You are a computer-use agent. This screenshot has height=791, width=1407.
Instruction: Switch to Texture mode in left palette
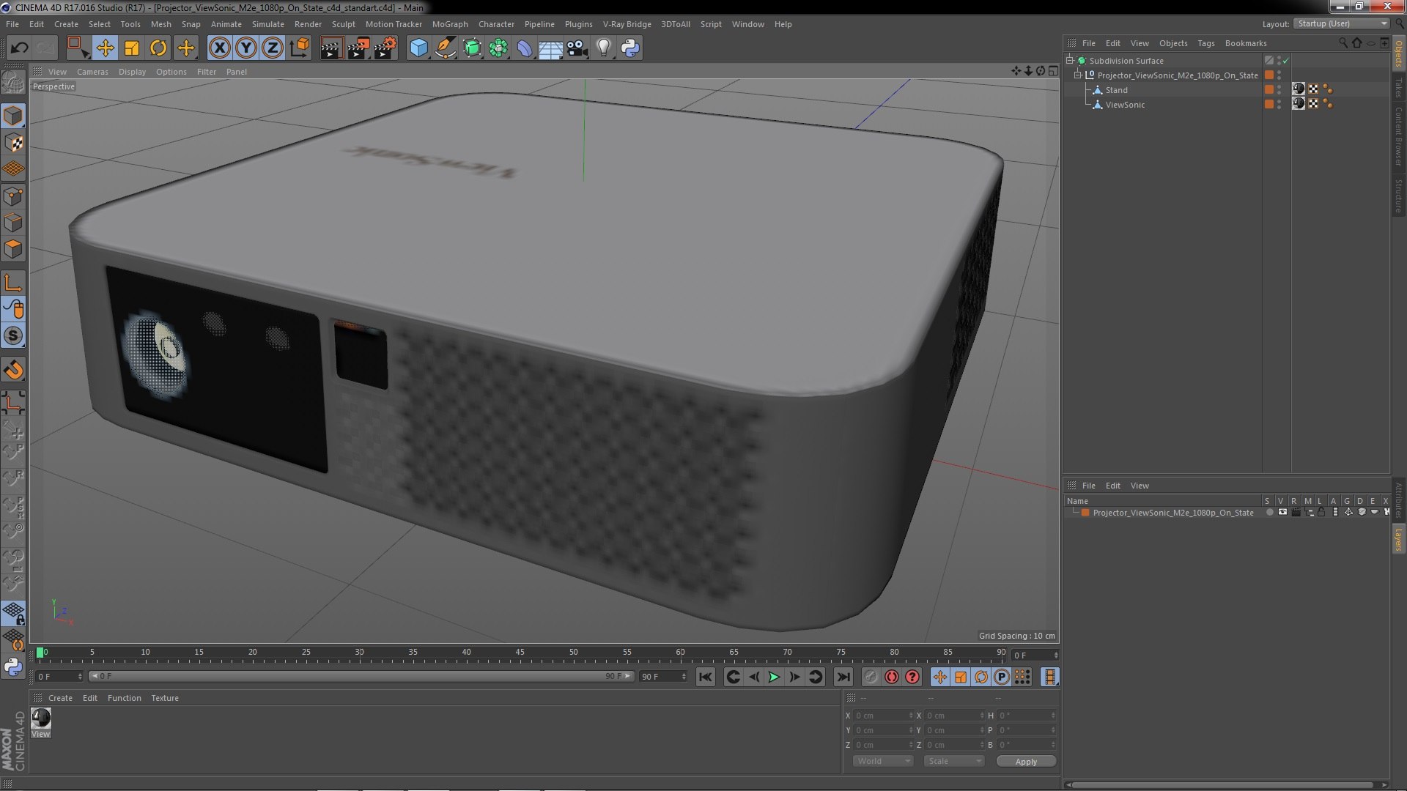coord(13,143)
